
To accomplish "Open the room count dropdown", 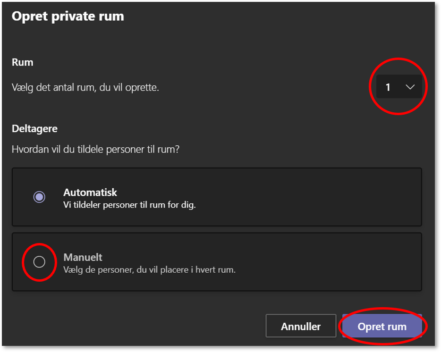I will click(x=399, y=87).
